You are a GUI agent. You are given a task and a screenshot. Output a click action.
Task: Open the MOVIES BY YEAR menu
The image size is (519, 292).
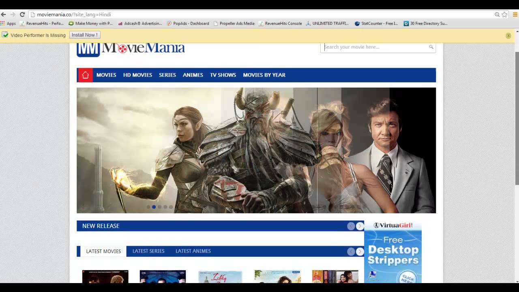pyautogui.click(x=264, y=75)
